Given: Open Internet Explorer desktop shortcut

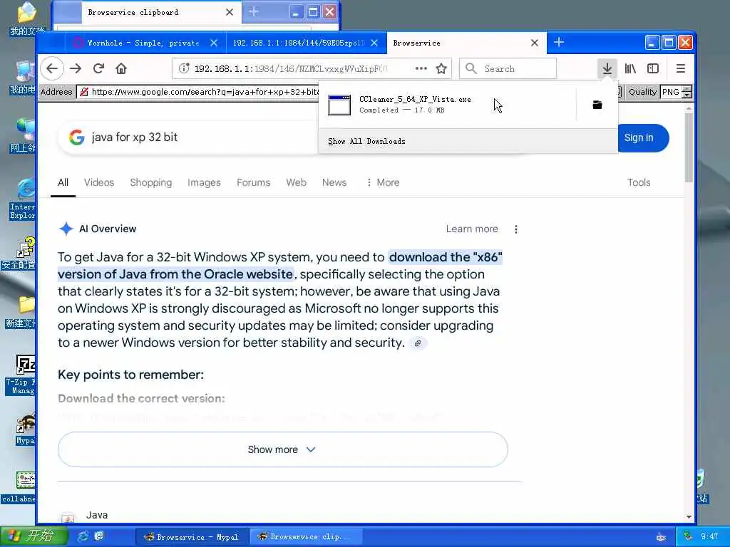Looking at the screenshot, I should 22,199.
